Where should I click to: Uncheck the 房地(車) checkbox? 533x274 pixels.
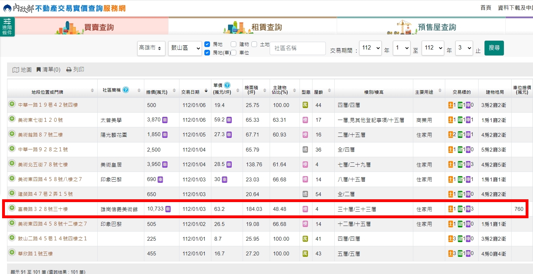pyautogui.click(x=207, y=53)
